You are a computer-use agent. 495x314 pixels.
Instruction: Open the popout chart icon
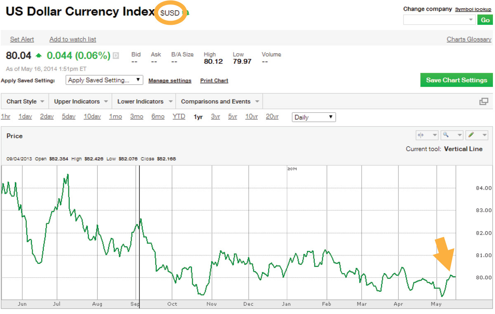483,101
